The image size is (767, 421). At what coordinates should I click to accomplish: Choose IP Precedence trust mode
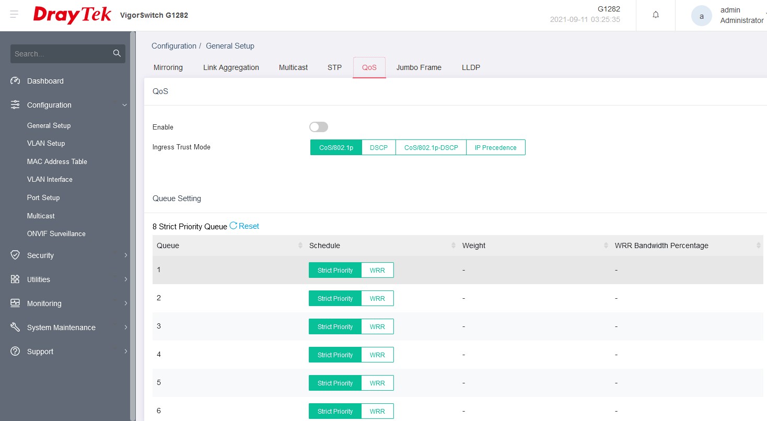495,148
